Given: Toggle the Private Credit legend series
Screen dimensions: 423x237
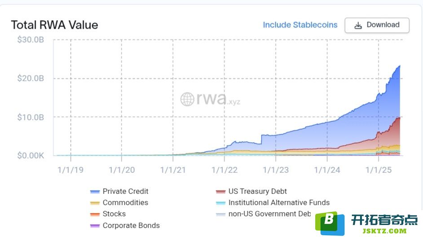Looking at the screenshot, I should point(119,191).
